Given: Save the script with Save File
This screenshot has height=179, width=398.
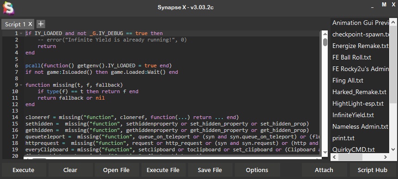Looking at the screenshot, I should pos(210,170).
